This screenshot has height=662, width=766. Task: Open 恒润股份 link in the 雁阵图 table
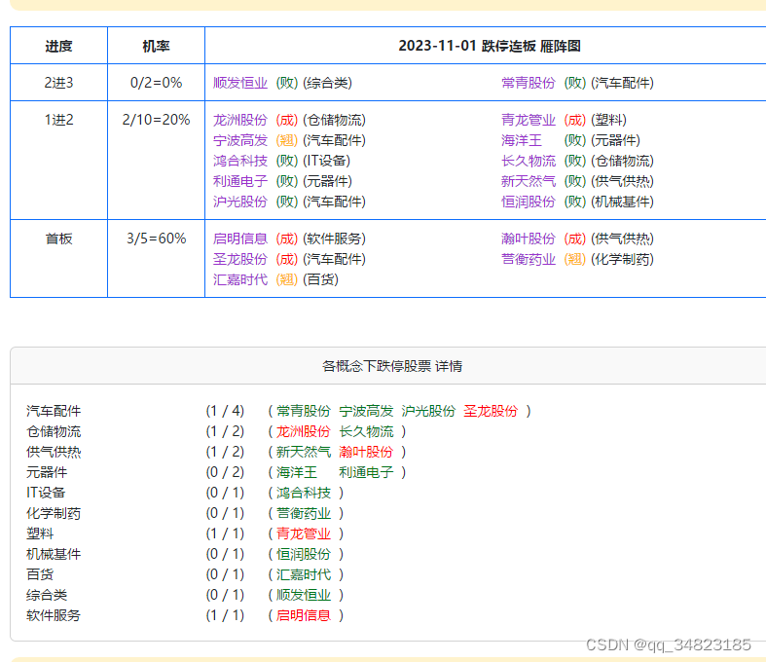pyautogui.click(x=529, y=202)
